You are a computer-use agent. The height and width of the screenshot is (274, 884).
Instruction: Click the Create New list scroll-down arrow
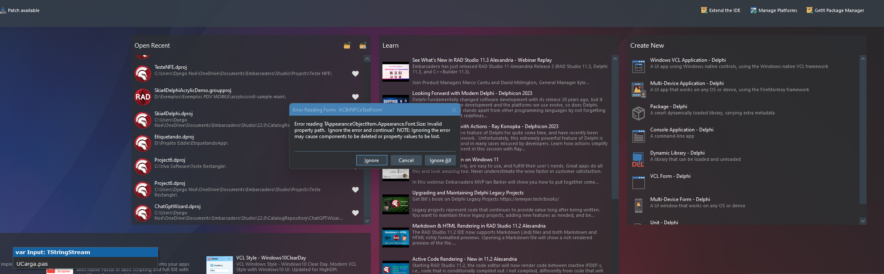(863, 221)
